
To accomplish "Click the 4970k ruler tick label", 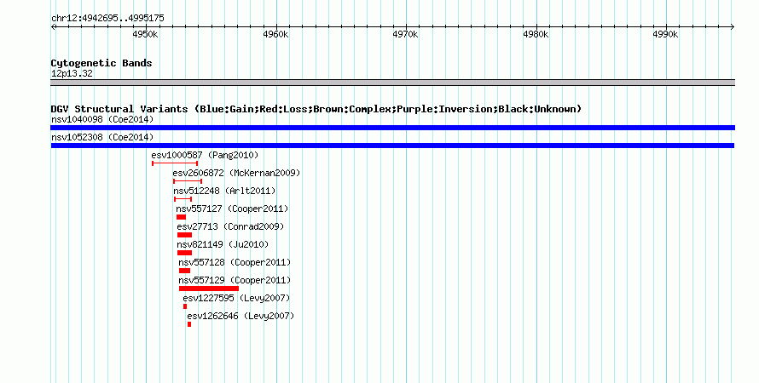I will click(x=405, y=34).
